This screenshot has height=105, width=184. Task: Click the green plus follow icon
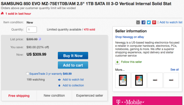118,62
